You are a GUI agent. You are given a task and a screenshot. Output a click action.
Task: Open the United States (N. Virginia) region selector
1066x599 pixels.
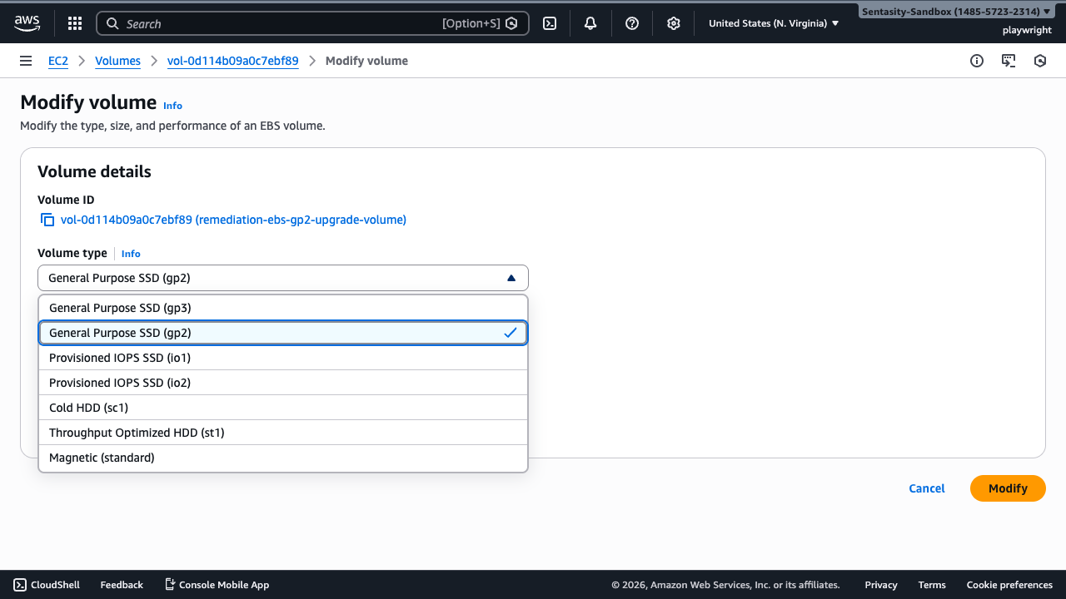coord(773,23)
